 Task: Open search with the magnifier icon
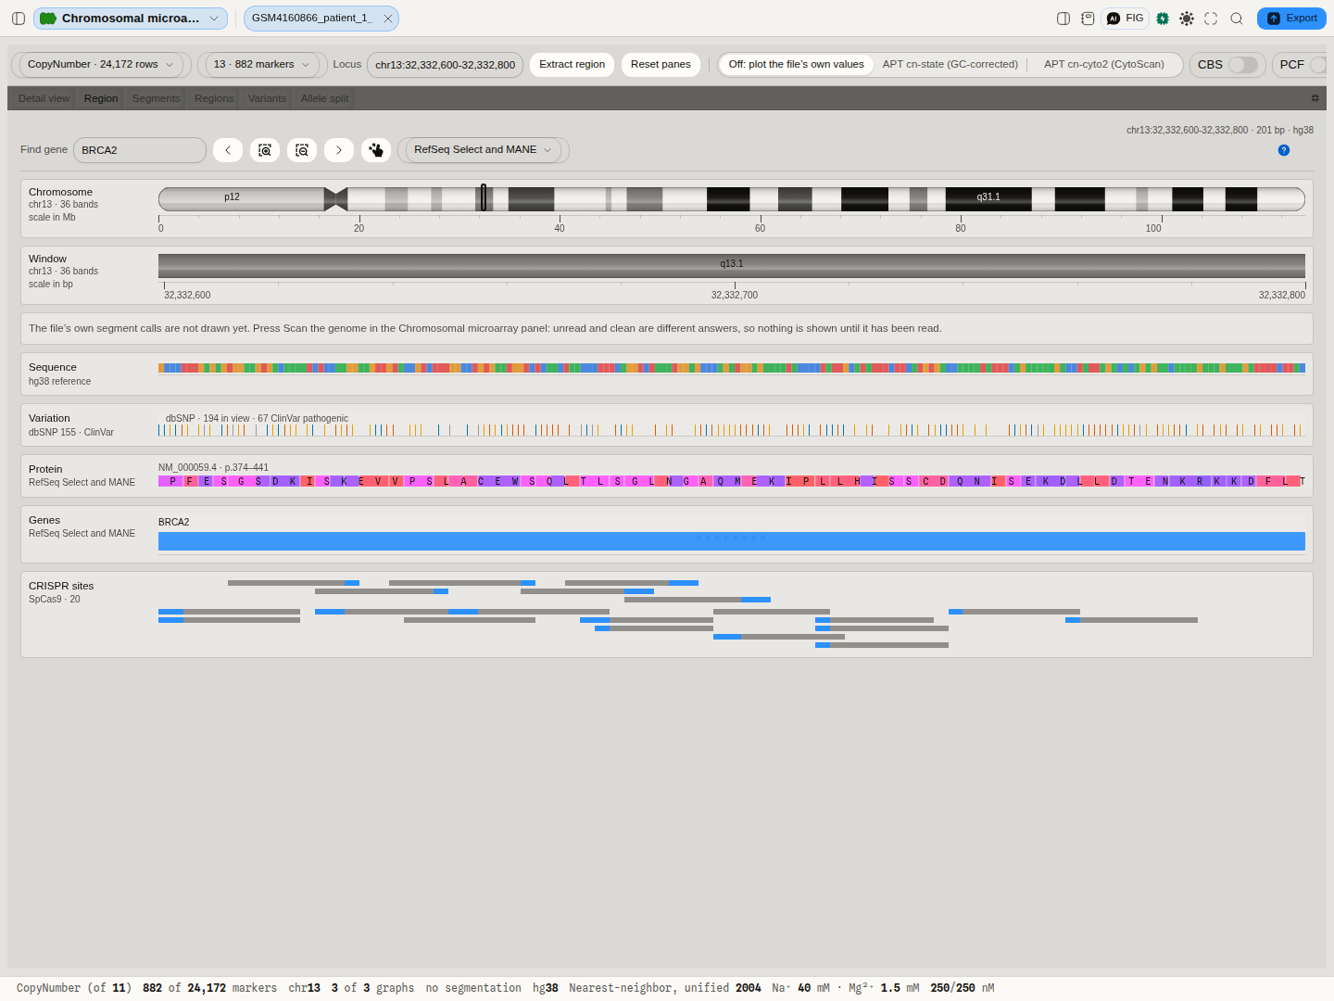1237,19
